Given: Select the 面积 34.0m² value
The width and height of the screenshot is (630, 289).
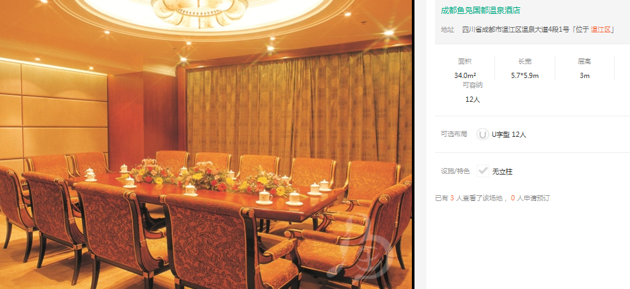Looking at the screenshot, I should (465, 75).
